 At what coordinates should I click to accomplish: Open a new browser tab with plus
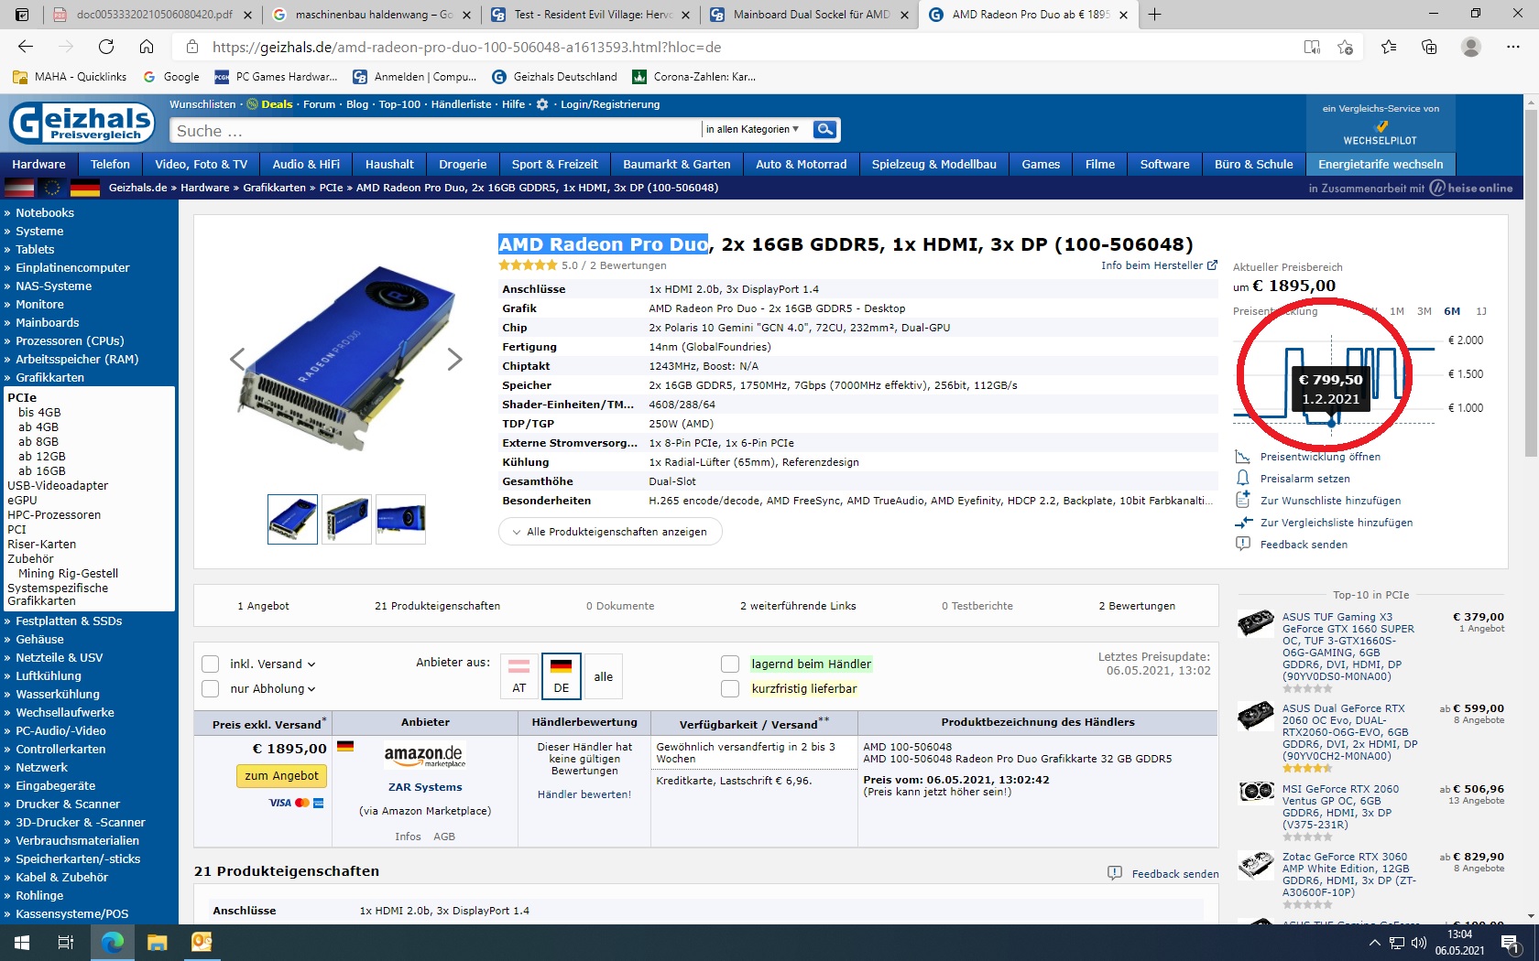point(1154,15)
